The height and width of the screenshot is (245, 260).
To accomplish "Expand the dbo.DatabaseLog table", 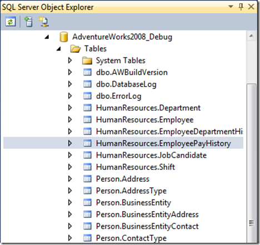I will (x=70, y=84).
